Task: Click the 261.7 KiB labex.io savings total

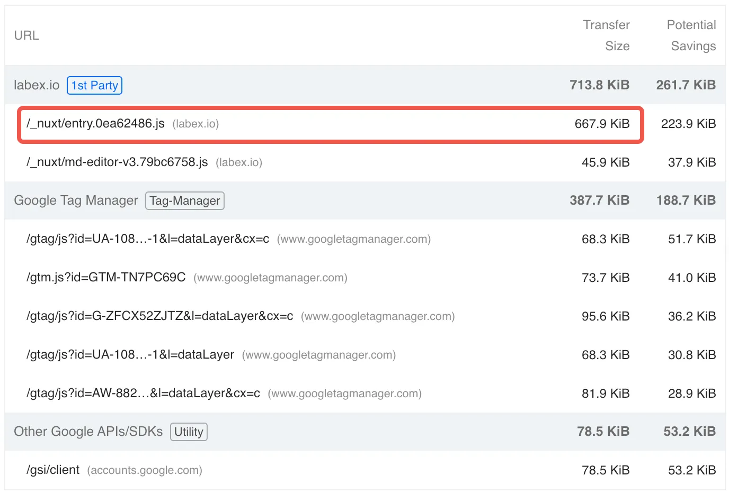Action: pos(686,85)
